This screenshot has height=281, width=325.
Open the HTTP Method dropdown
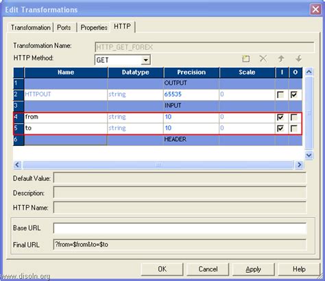tap(145, 60)
